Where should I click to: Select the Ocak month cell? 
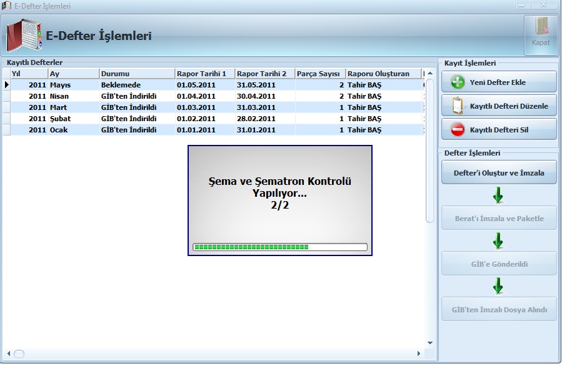[x=74, y=130]
